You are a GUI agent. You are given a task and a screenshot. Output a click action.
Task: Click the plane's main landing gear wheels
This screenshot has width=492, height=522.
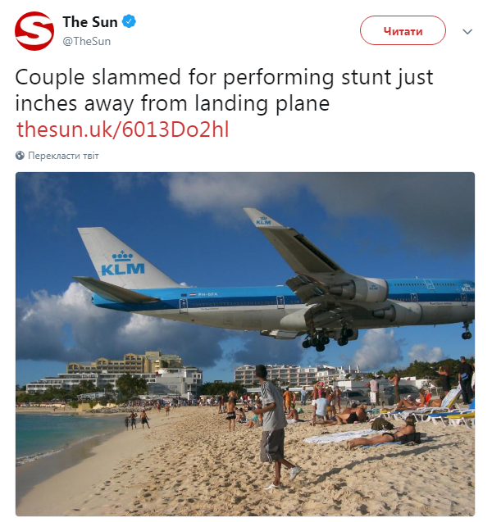[328, 338]
